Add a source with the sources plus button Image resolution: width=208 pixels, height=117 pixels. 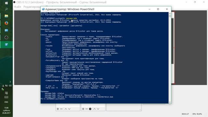coord(83,109)
